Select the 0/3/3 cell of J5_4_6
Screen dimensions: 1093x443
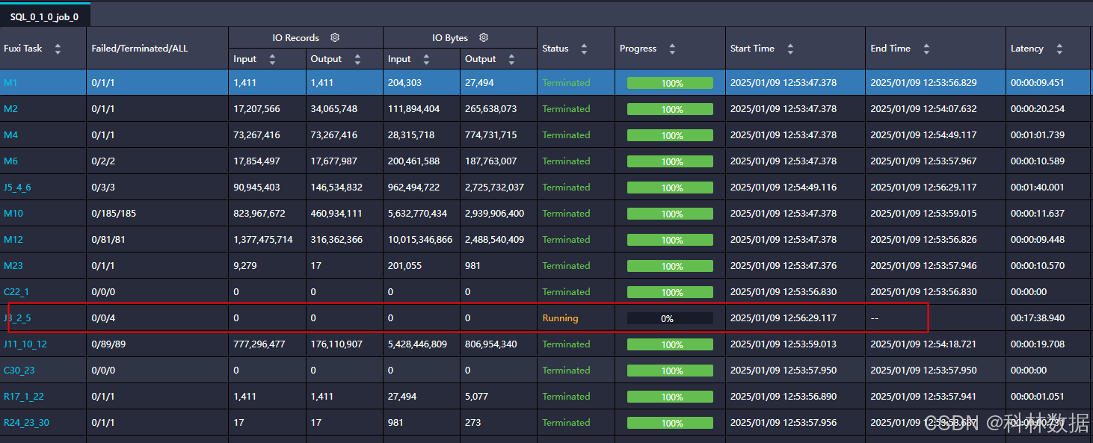coord(103,188)
